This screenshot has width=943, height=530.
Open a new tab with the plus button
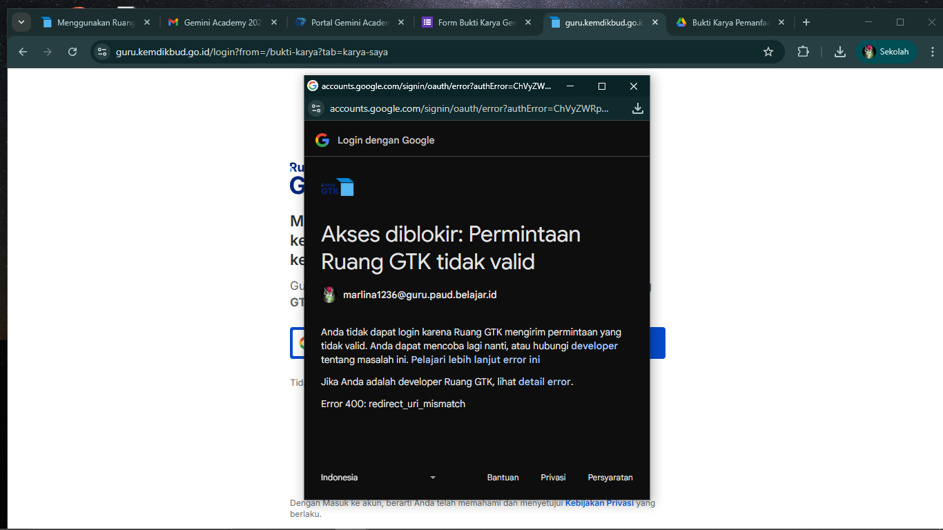pyautogui.click(x=806, y=22)
